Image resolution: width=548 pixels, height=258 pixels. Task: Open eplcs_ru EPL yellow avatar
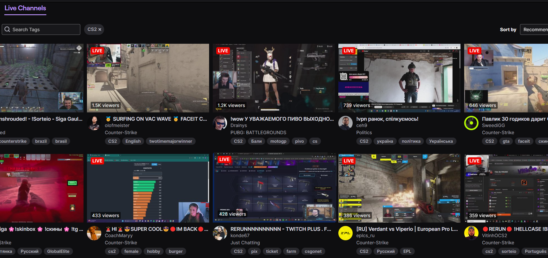[x=346, y=233]
